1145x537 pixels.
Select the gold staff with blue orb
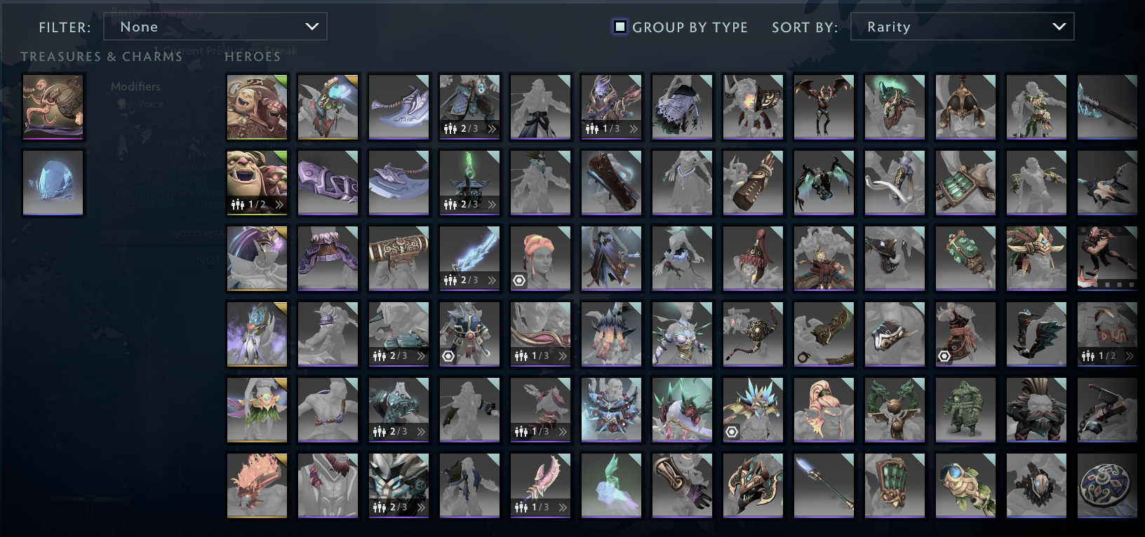pos(965,486)
